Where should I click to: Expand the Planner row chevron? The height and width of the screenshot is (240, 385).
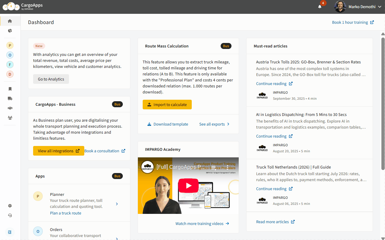click(117, 204)
